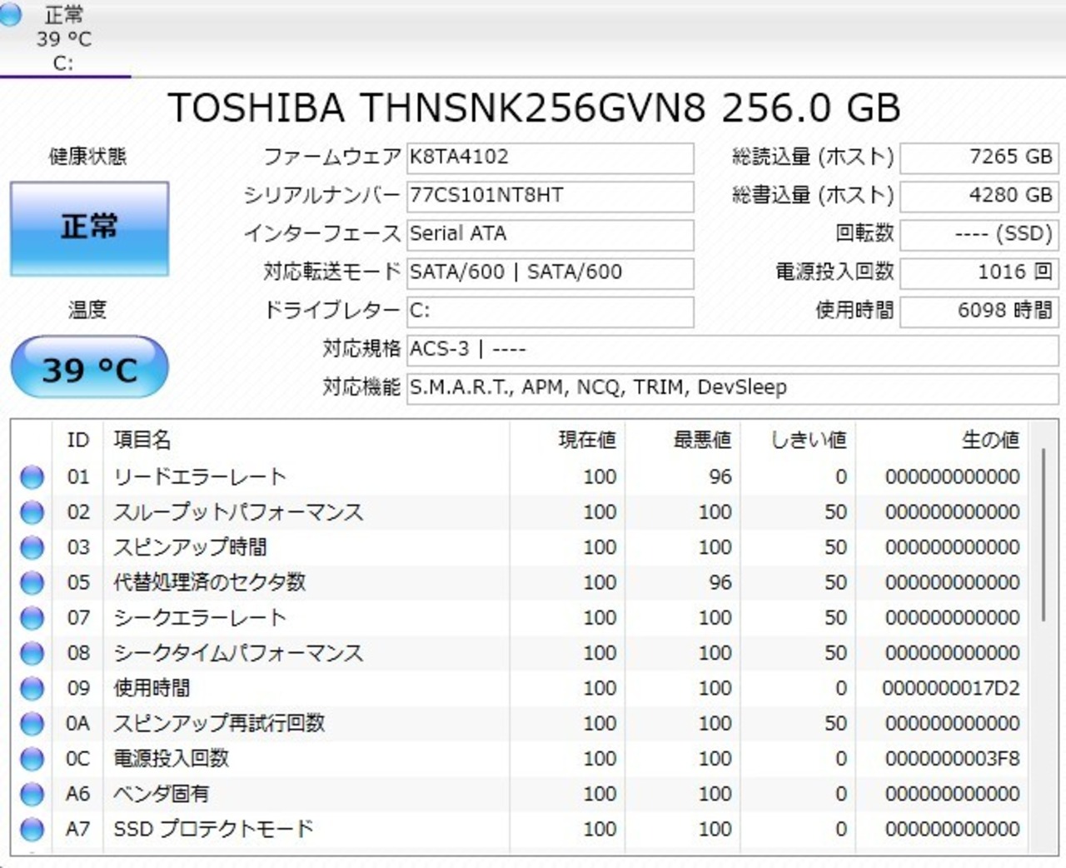Image resolution: width=1066 pixels, height=868 pixels.
Task: Click status orb for attribute 09 使用時間 row
Action: pos(32,689)
